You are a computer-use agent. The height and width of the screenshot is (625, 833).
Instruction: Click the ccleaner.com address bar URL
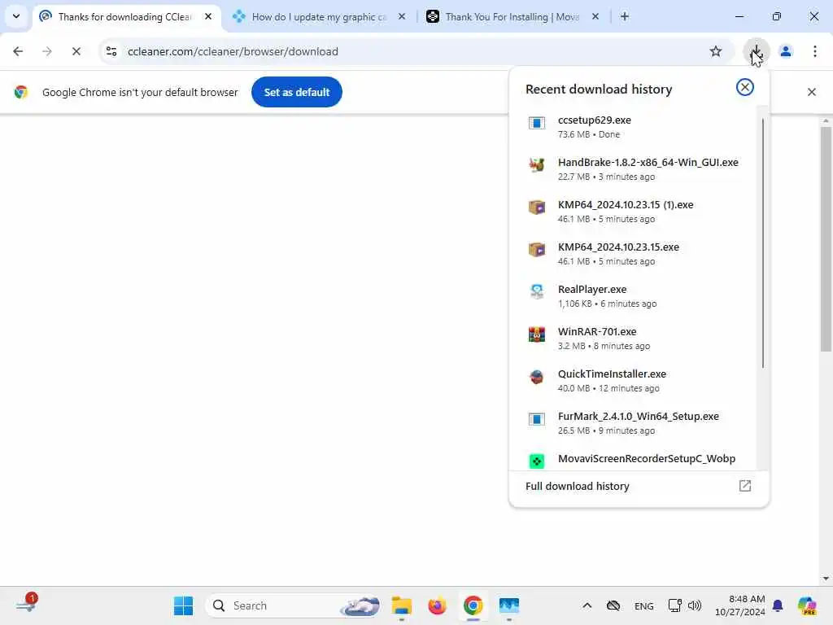[x=233, y=51]
